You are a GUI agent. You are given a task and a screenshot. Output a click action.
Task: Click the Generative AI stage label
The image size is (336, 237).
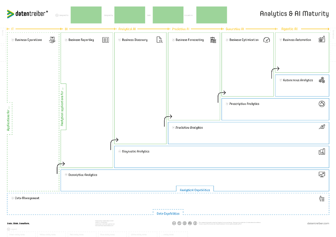pyautogui.click(x=235, y=29)
